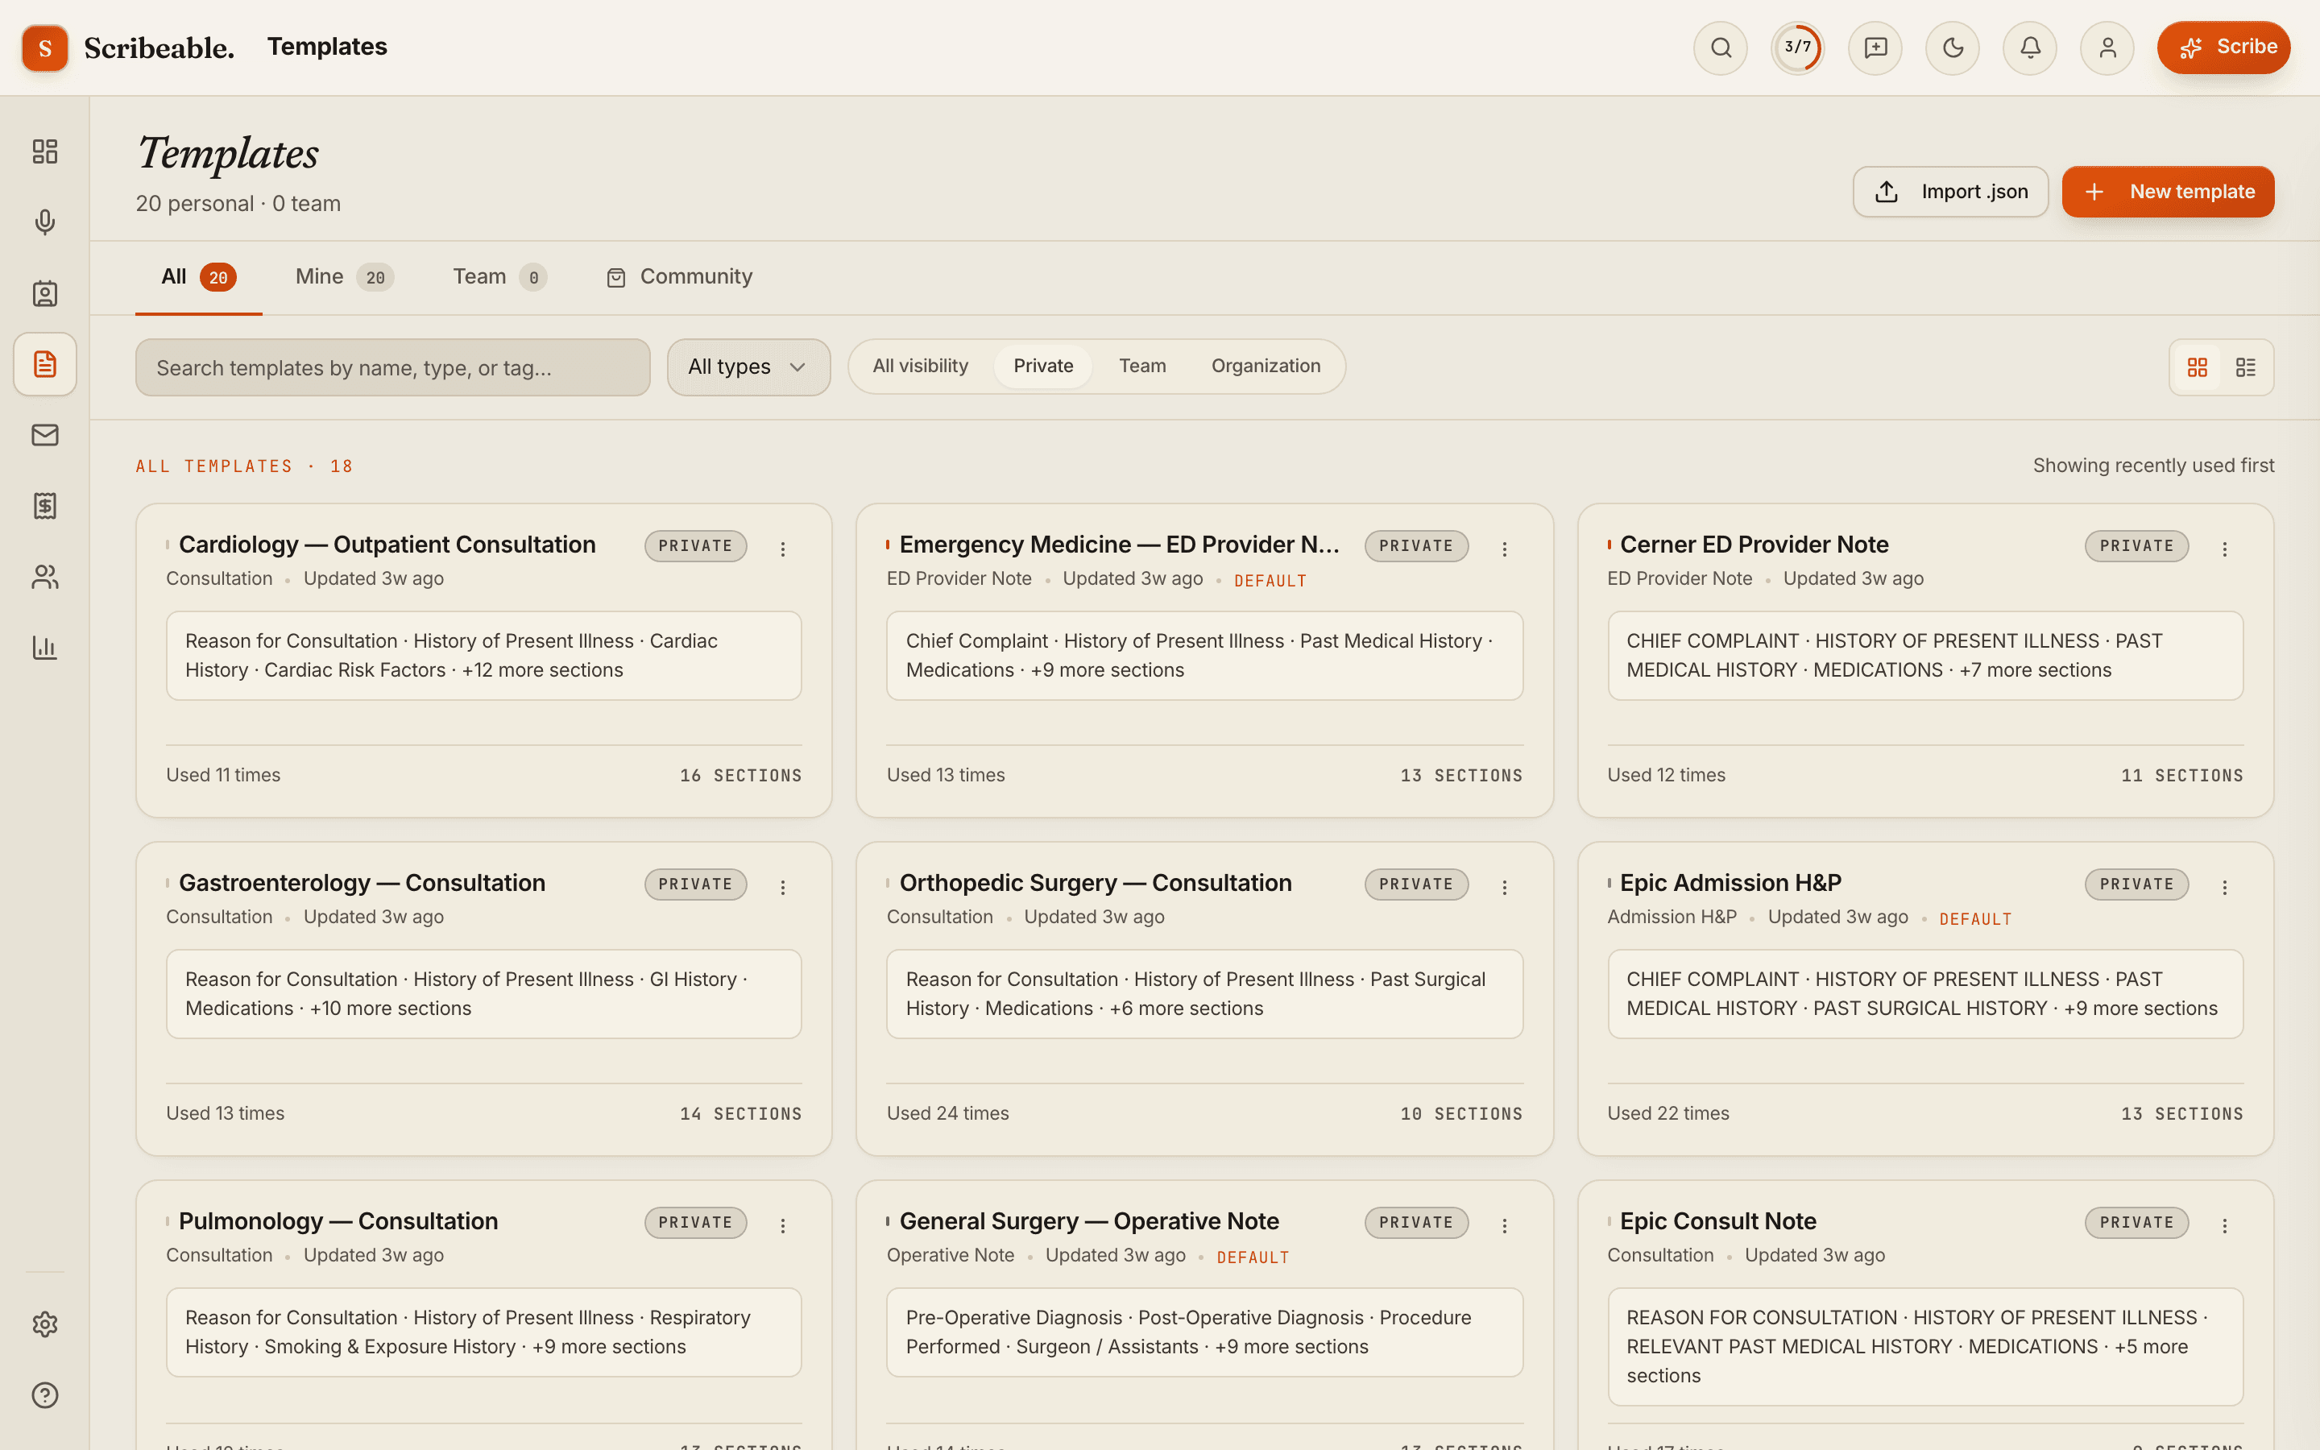Click the Scribeable. wordmark
This screenshot has height=1450, width=2320.
(159, 48)
